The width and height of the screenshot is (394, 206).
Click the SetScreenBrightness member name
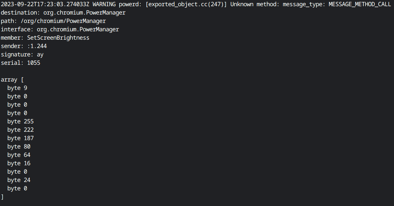pos(58,37)
